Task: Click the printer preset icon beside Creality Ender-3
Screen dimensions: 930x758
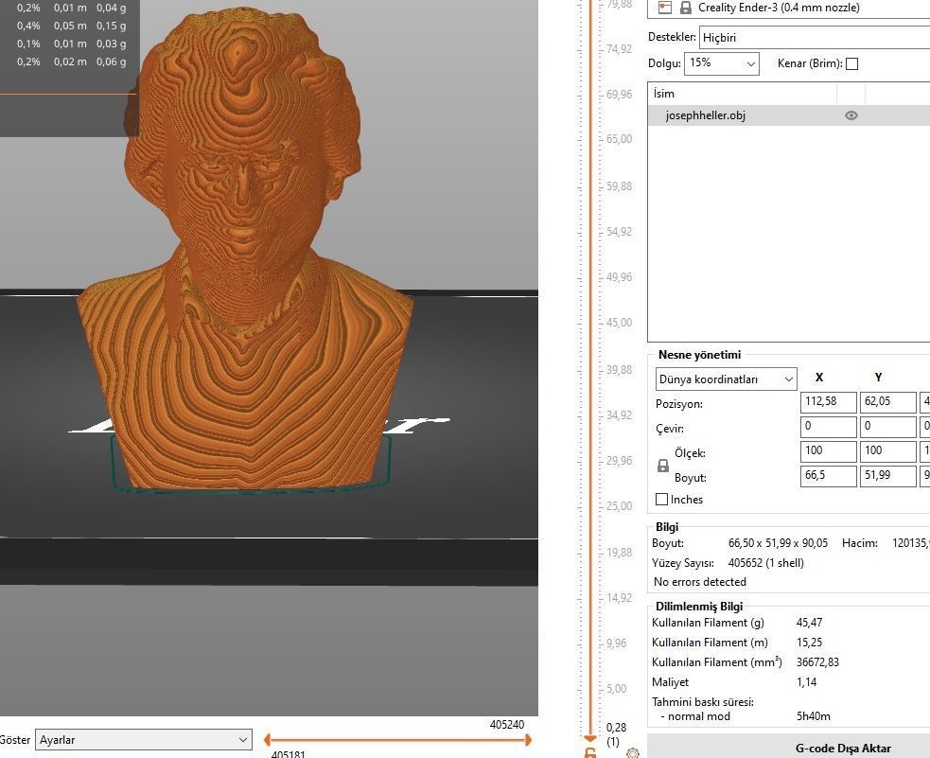Action: pos(665,8)
